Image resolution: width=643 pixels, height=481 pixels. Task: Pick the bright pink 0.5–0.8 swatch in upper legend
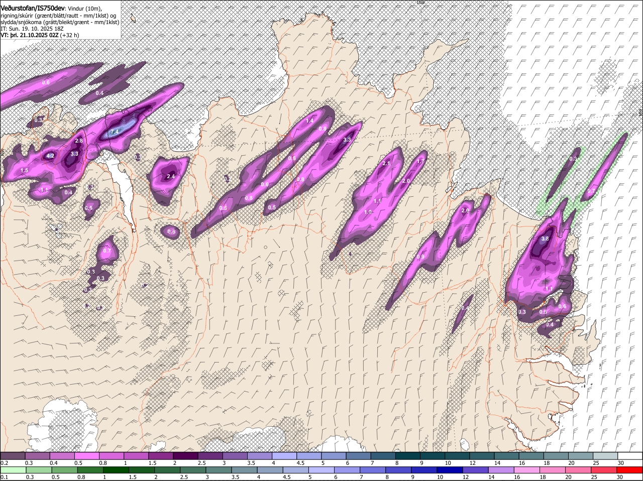click(x=86, y=456)
